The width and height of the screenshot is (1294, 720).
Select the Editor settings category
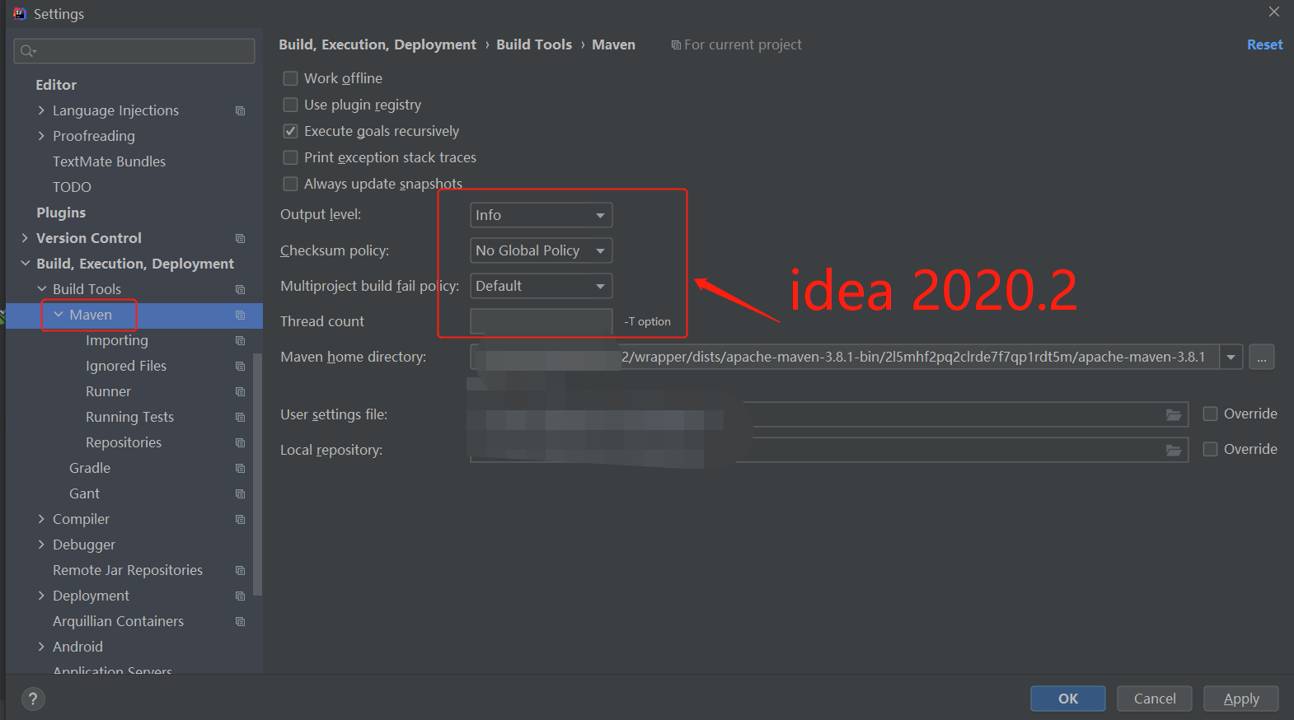tap(56, 85)
